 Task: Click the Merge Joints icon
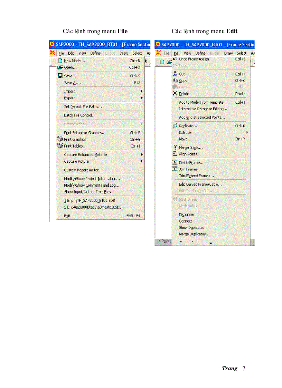point(175,148)
